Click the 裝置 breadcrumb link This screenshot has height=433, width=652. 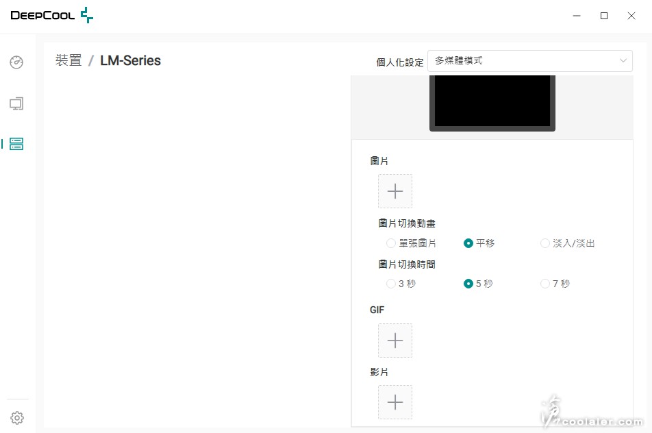tap(68, 60)
